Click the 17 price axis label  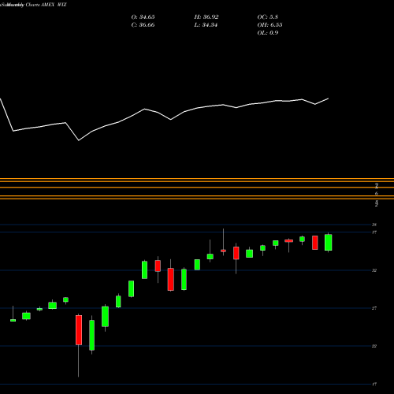click(x=374, y=385)
